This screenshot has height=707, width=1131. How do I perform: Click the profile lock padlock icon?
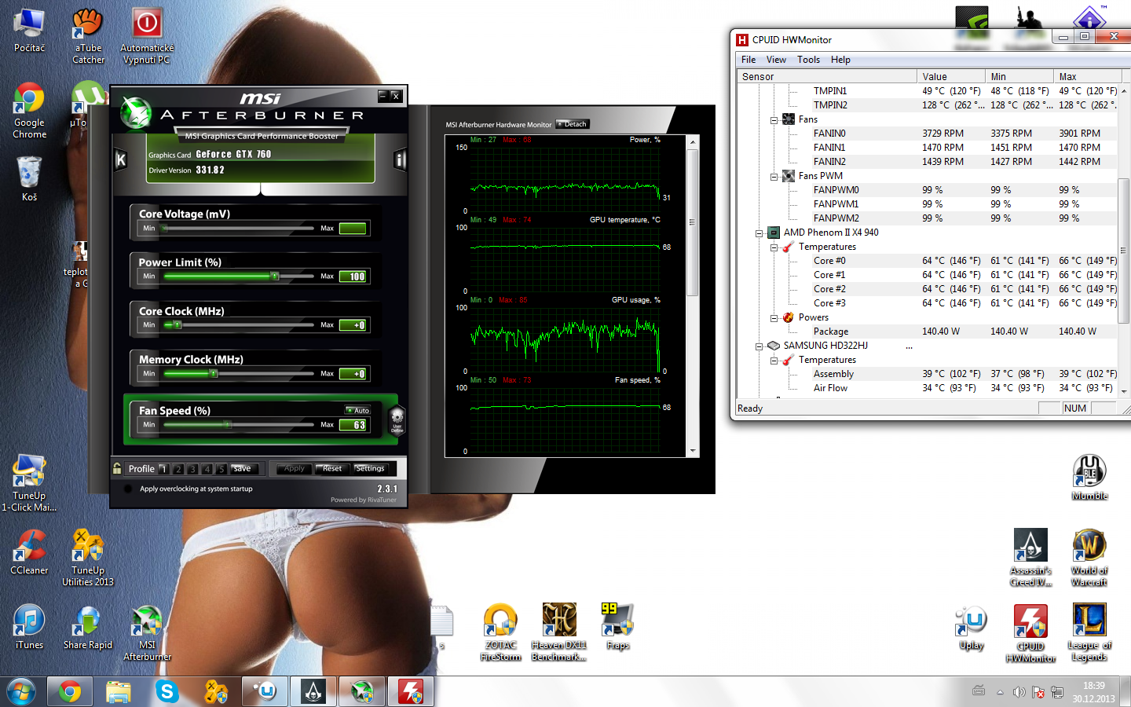[x=117, y=469]
